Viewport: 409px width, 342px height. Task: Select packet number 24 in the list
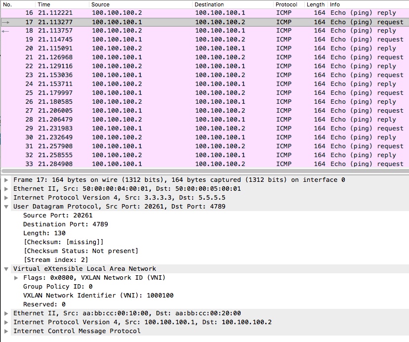(x=198, y=84)
